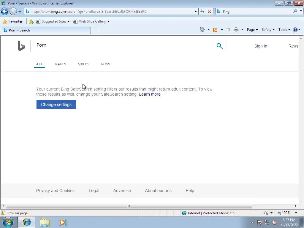This screenshot has height=228, width=304.
Task: Open the Favorites star button
Action: [13, 21]
